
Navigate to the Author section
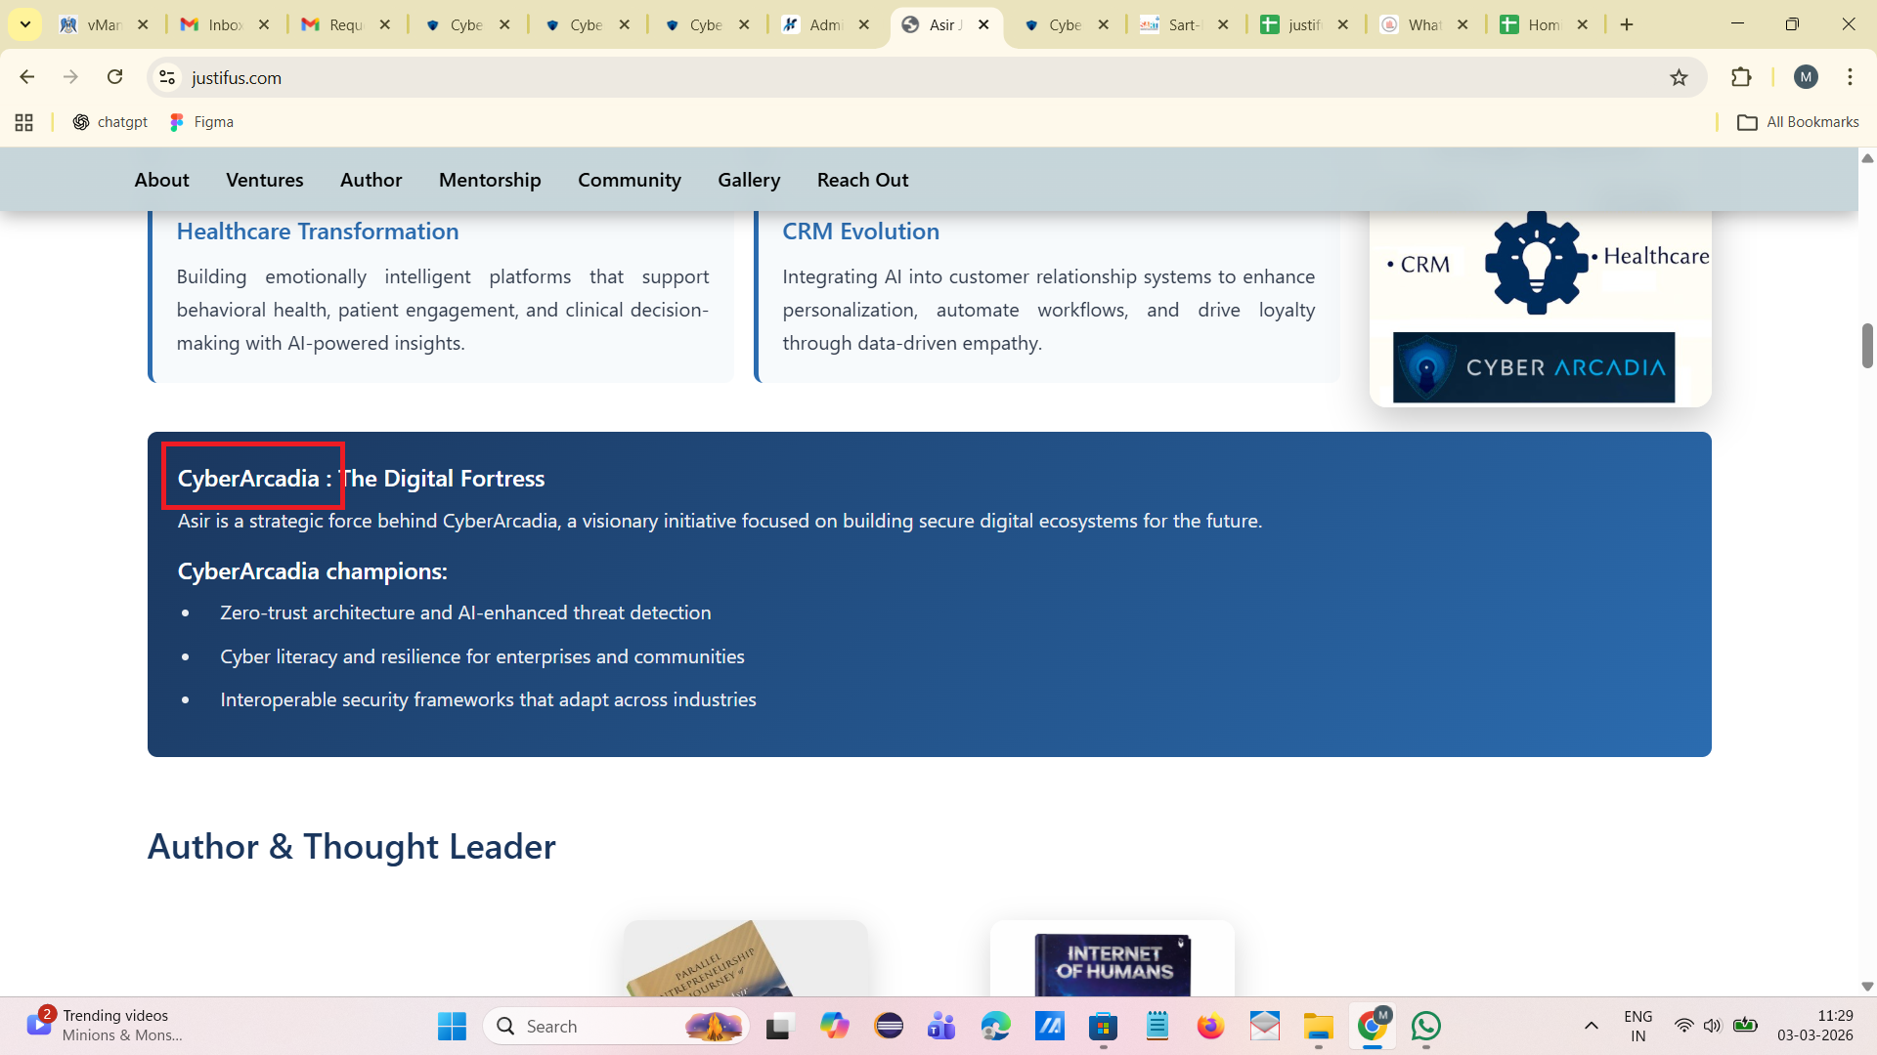click(x=371, y=180)
